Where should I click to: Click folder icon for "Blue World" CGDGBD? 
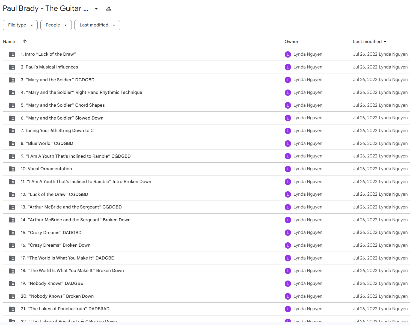tap(12, 144)
